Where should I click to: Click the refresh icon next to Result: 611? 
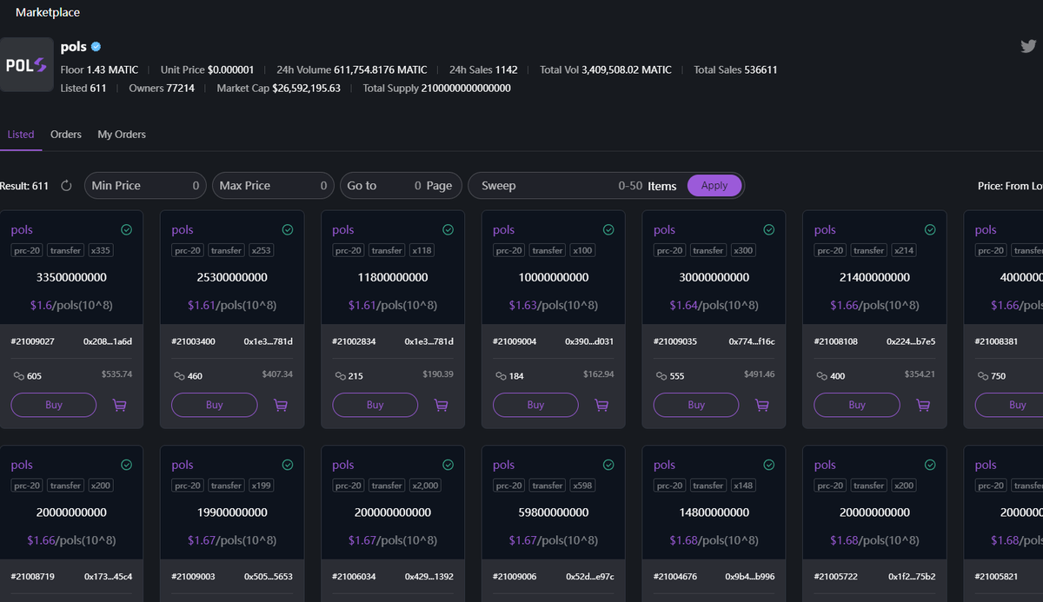tap(66, 186)
